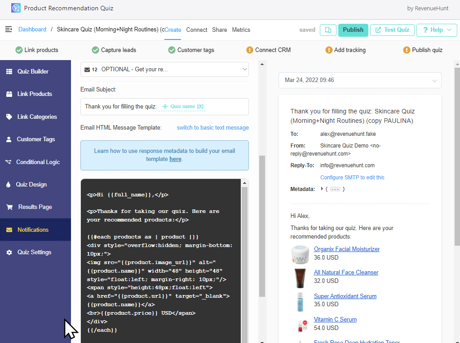Click the Quiz Settings gear icon

point(9,252)
